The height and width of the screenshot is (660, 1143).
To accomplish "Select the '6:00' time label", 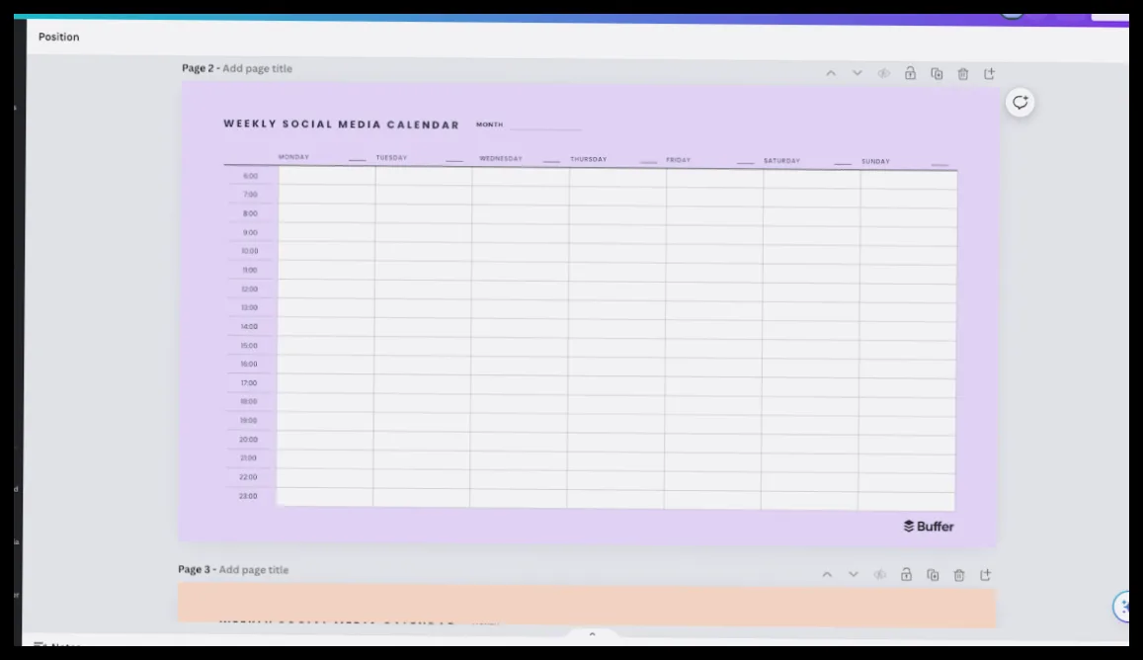I will [250, 176].
